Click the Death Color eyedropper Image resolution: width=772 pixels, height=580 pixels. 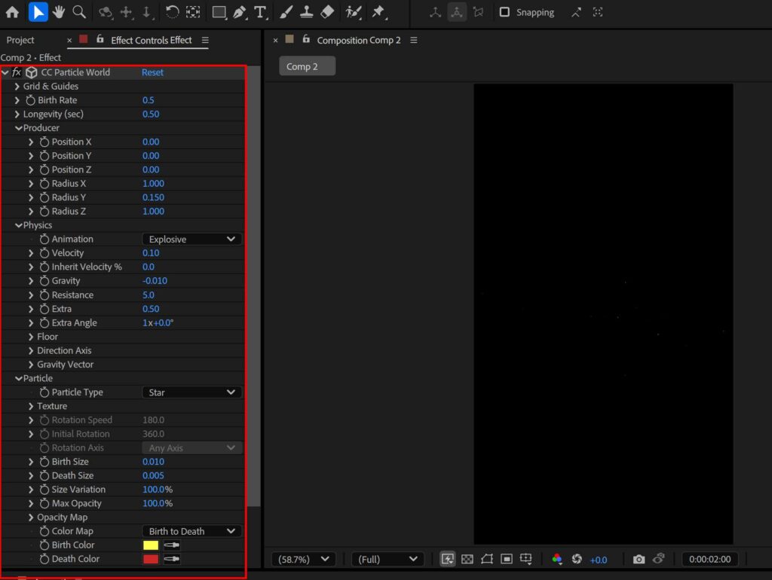tap(172, 559)
